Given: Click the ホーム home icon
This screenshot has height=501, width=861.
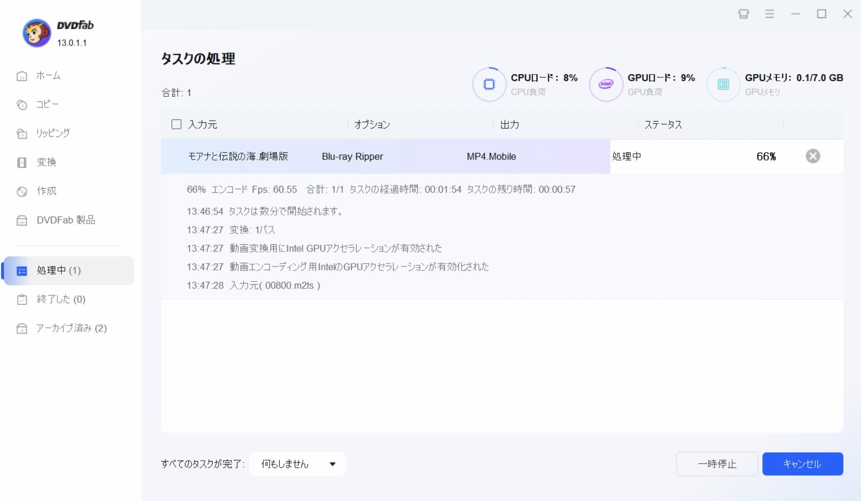Looking at the screenshot, I should (22, 76).
